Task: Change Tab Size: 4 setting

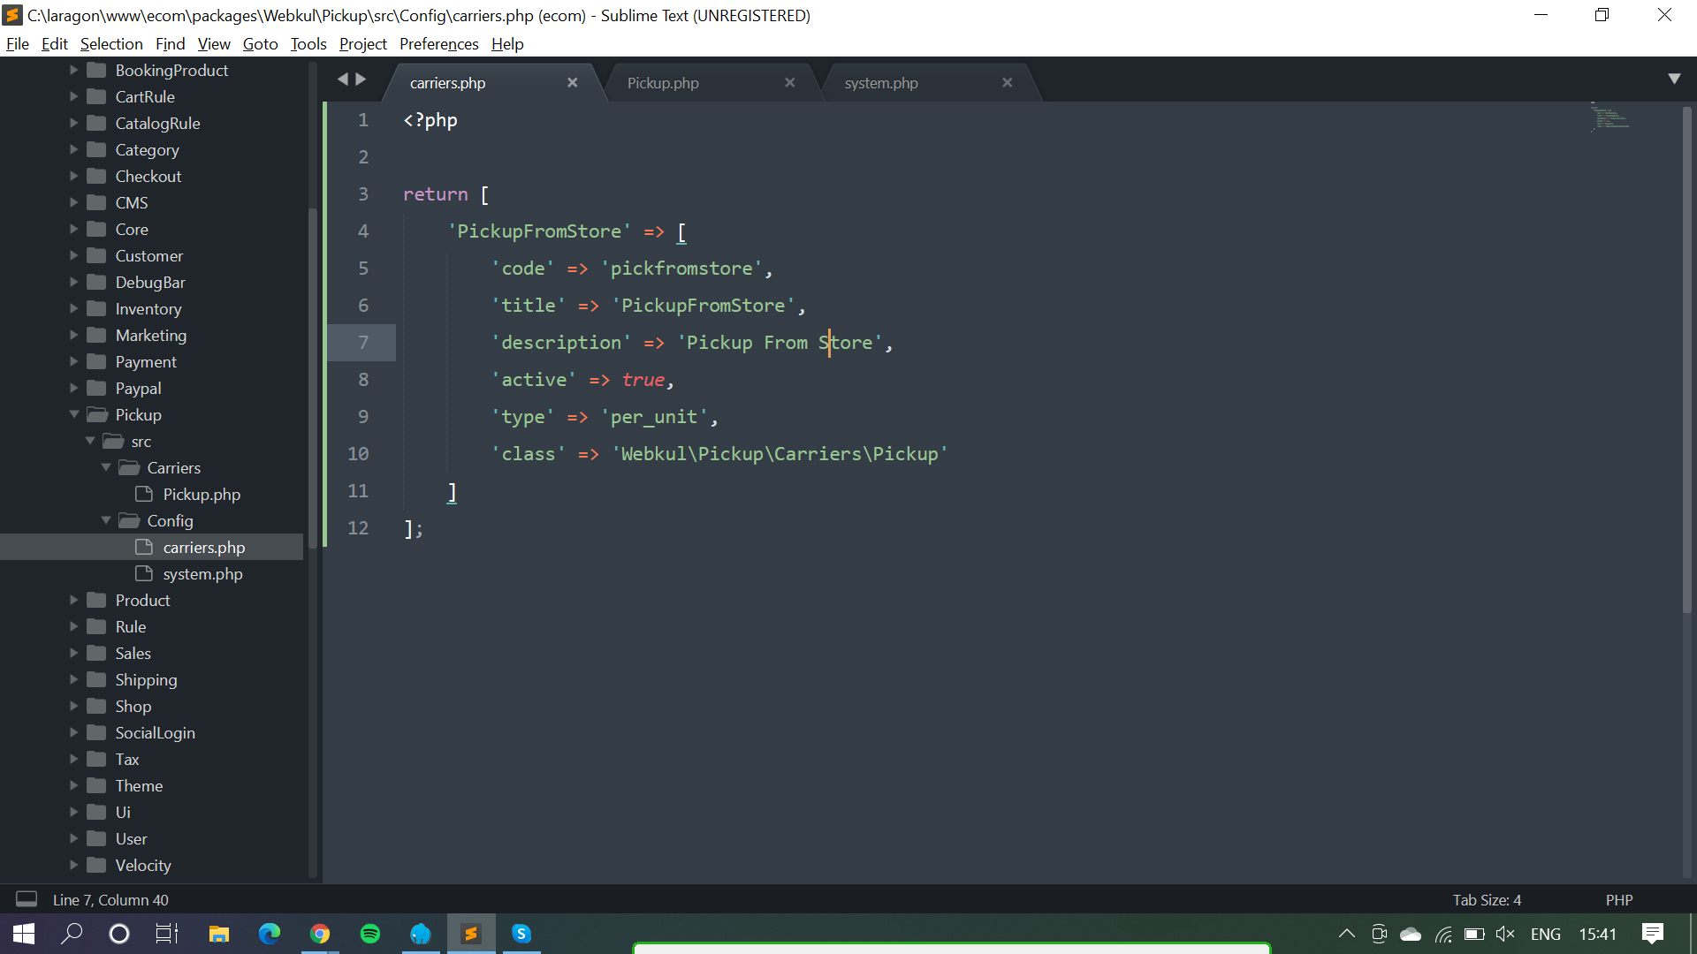Action: 1487,899
